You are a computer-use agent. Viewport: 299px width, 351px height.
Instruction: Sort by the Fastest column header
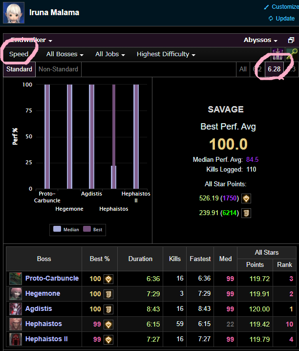pyautogui.click(x=200, y=259)
